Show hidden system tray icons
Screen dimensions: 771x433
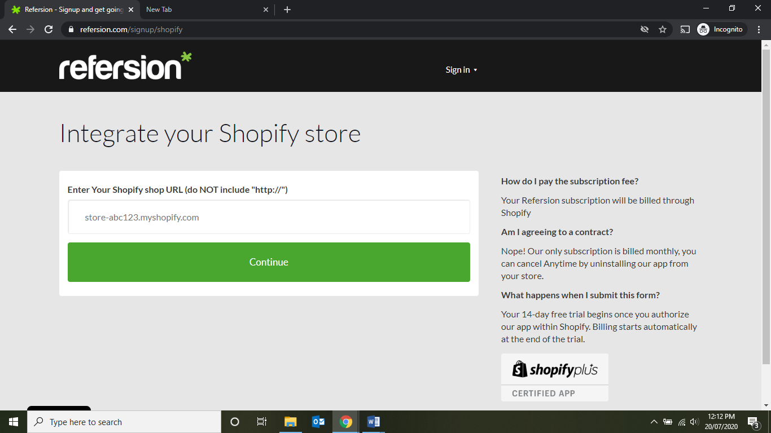tap(654, 422)
